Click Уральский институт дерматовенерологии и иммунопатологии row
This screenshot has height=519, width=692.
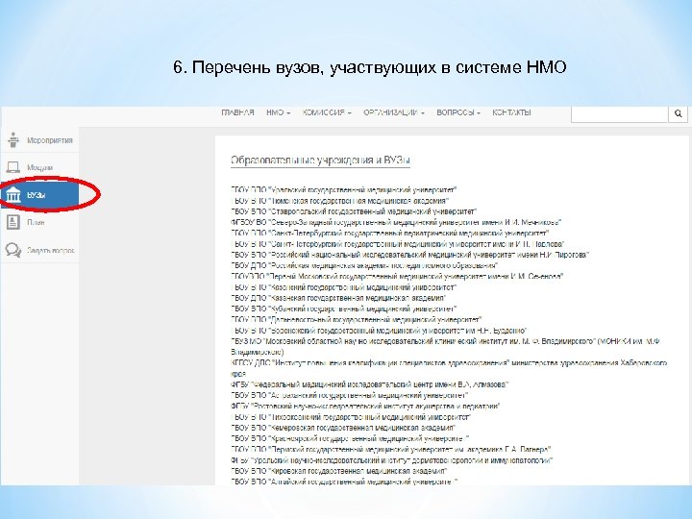[x=391, y=460]
